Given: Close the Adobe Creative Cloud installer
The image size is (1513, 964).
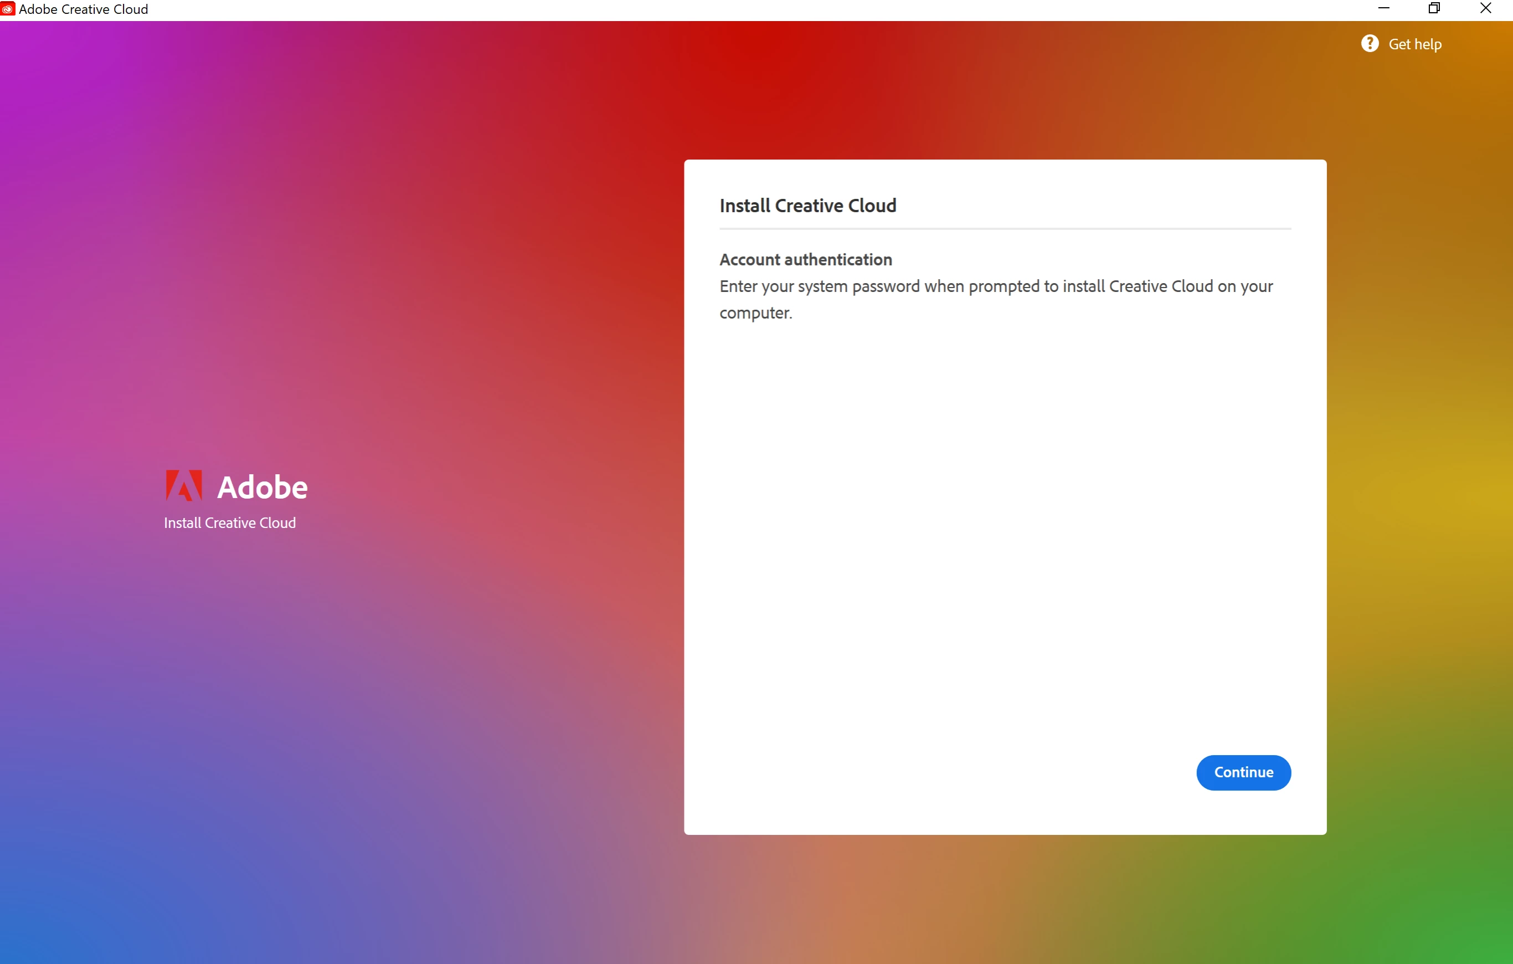Looking at the screenshot, I should (1485, 9).
